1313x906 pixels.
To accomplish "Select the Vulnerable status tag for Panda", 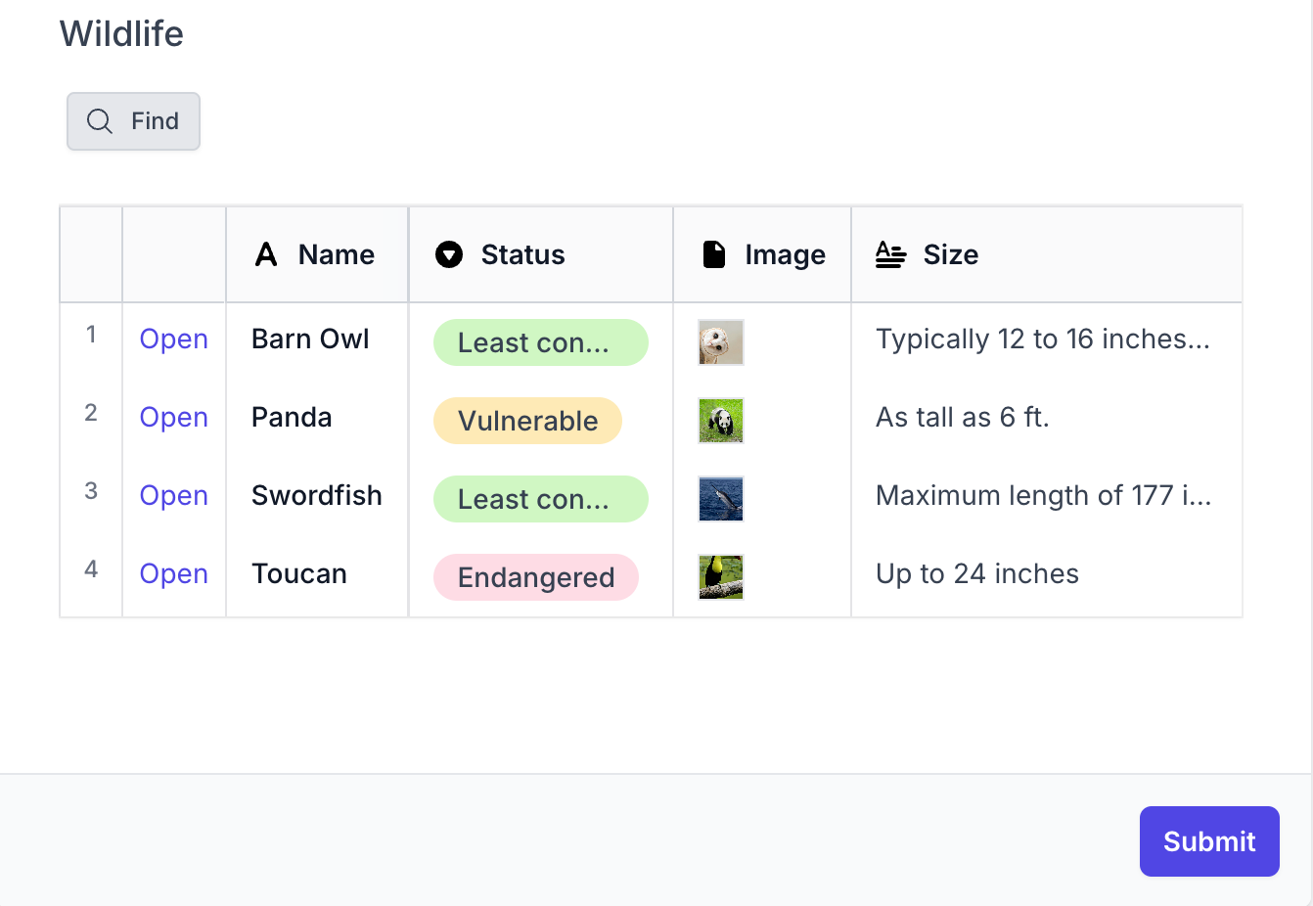I will [528, 421].
